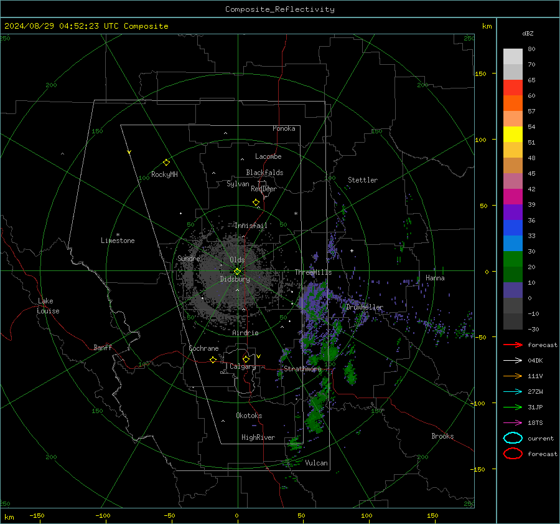Select the orange 111V arrow symbol
The width and height of the screenshot is (560, 524).
click(513, 376)
